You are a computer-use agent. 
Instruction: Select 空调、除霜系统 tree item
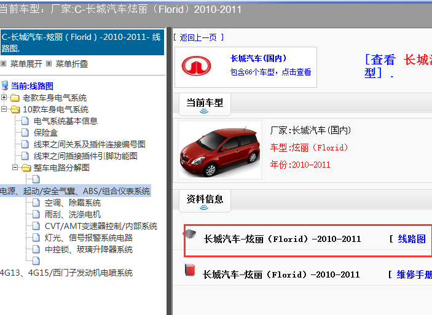[73, 203]
